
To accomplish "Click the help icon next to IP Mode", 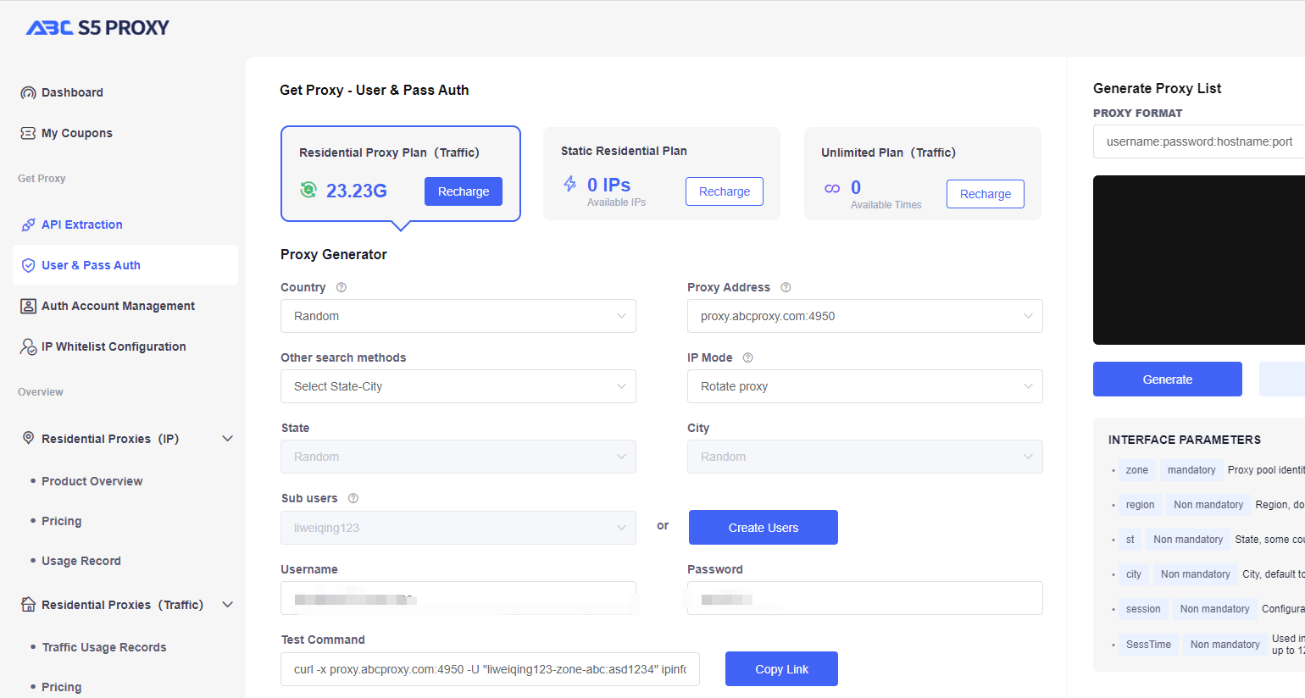I will click(x=747, y=357).
